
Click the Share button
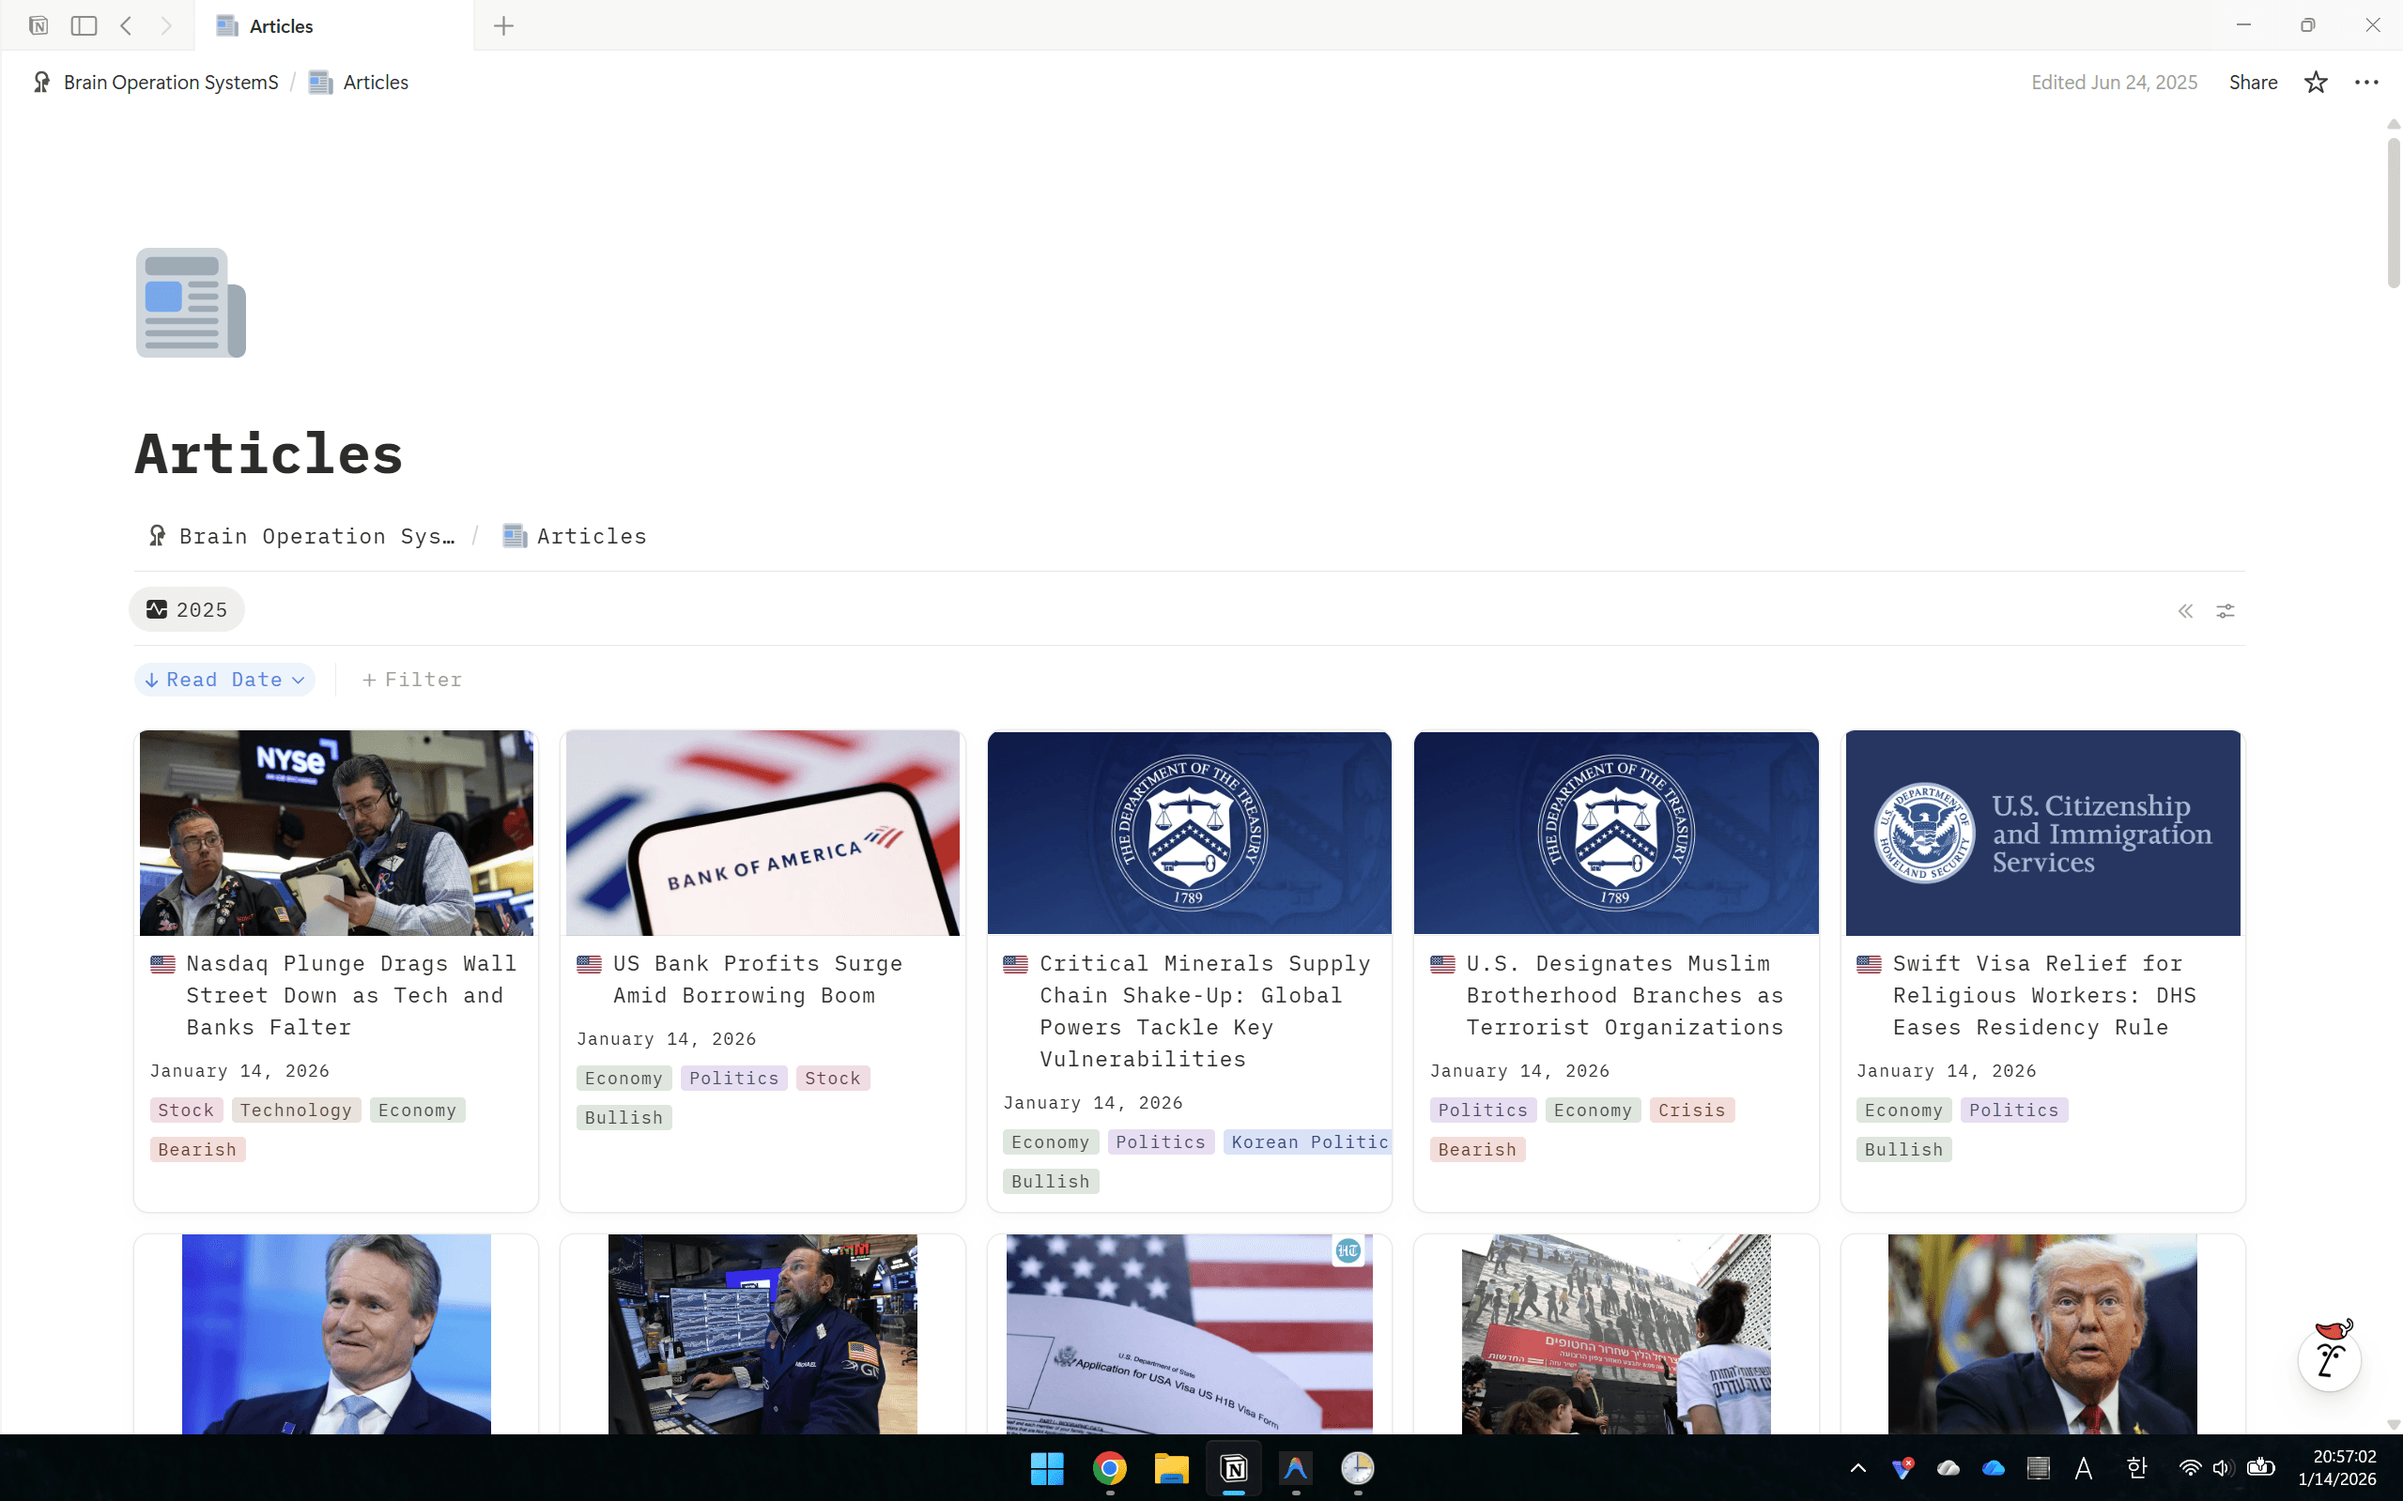coord(2252,83)
